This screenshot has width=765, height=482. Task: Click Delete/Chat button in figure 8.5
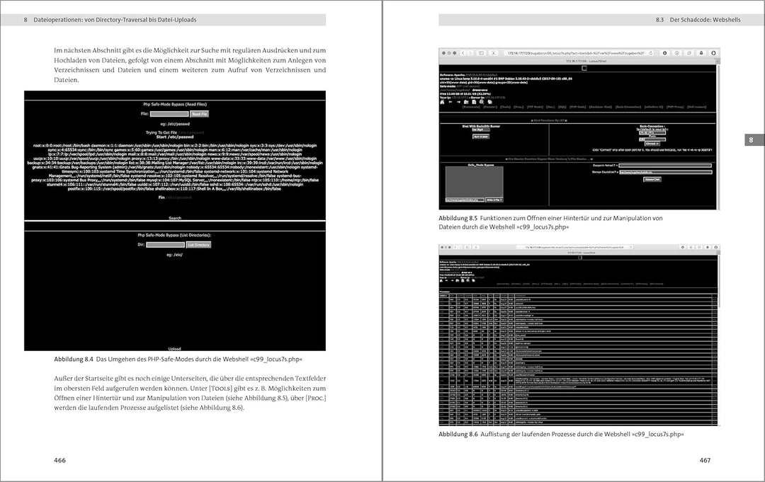pyautogui.click(x=652, y=179)
